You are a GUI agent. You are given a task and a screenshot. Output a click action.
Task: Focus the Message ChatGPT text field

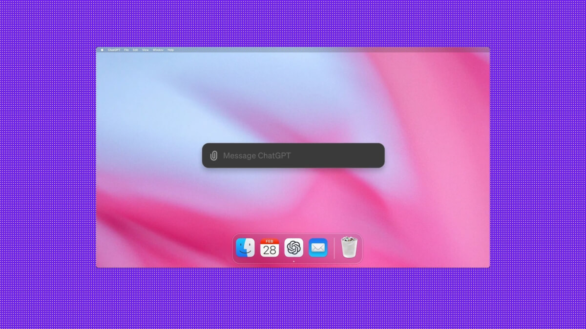293,156
